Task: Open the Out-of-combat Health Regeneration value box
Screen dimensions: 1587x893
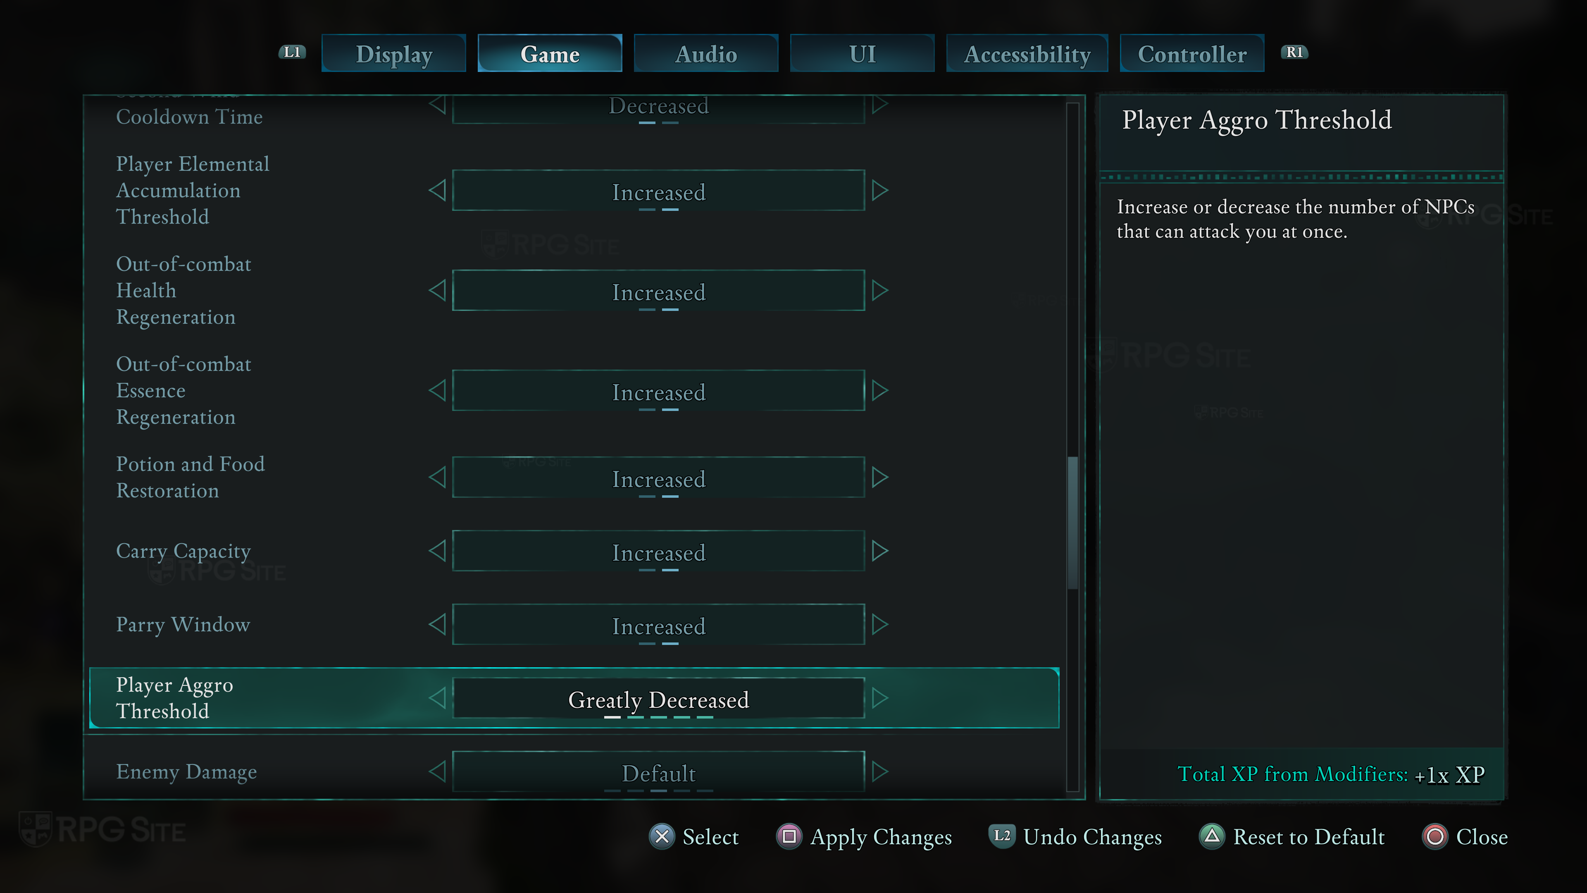Action: pyautogui.click(x=658, y=291)
